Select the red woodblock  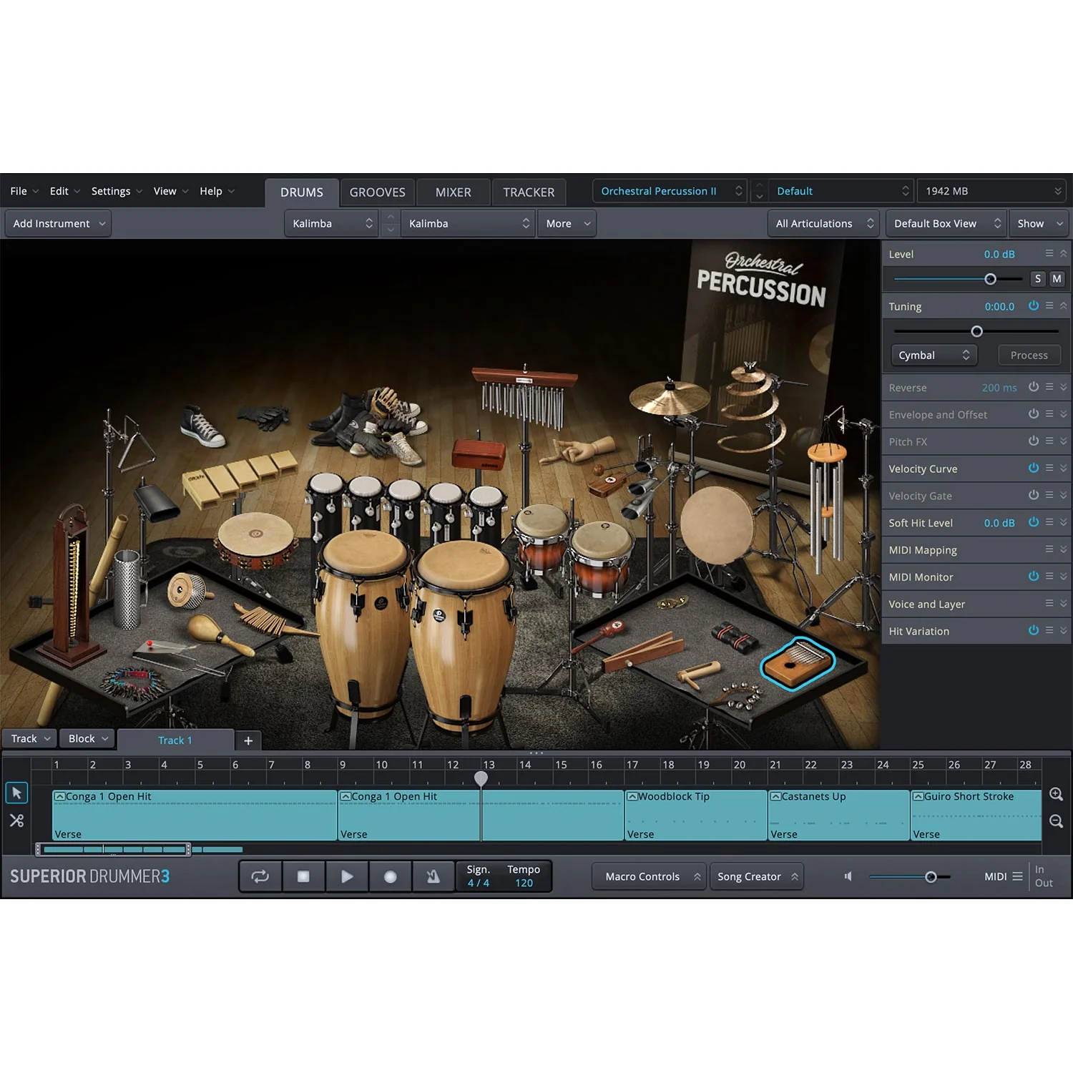pyautogui.click(x=478, y=454)
